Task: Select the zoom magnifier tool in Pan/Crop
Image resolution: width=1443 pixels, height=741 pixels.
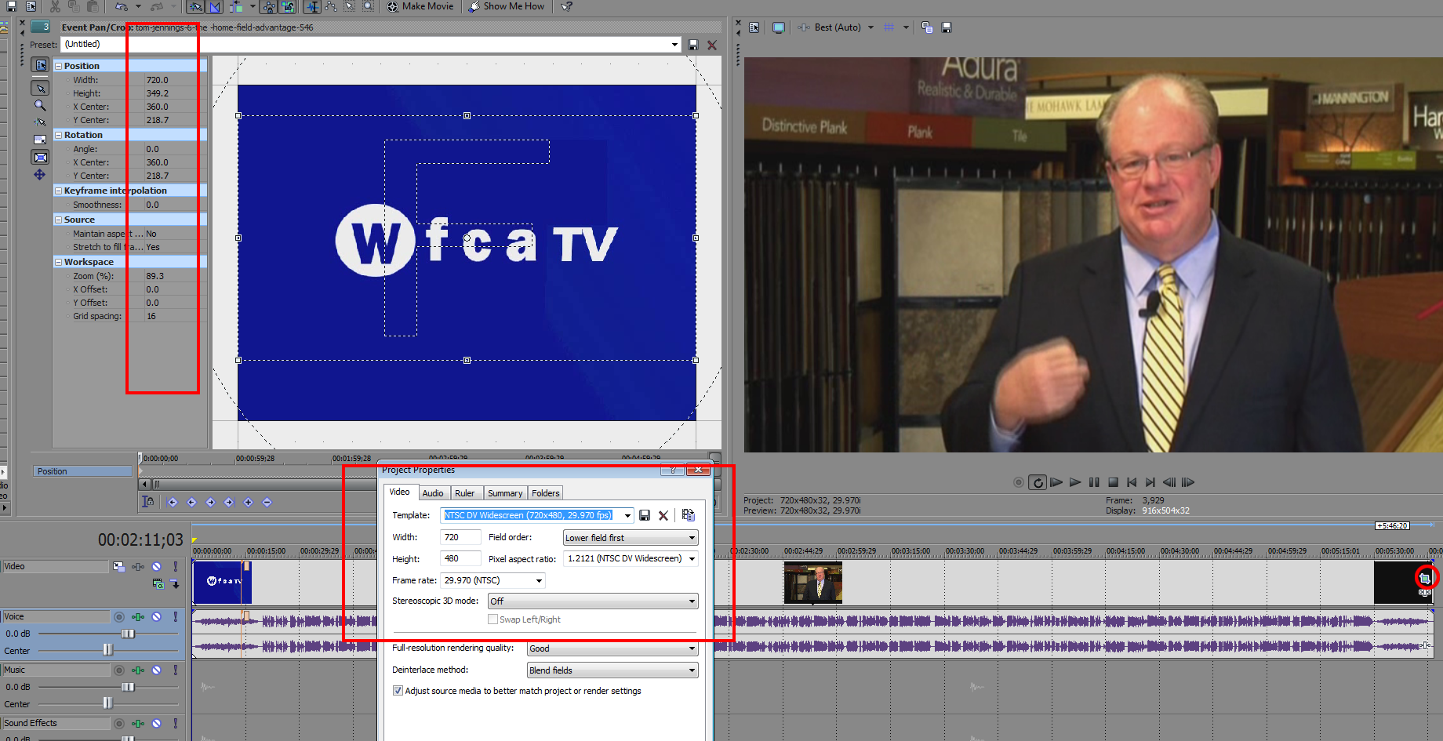Action: coord(40,105)
